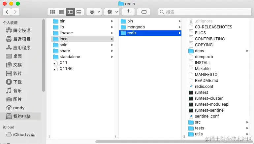The image size is (254, 144).
Task: Open Downloads (下载) in sidebar
Action: pos(14,82)
